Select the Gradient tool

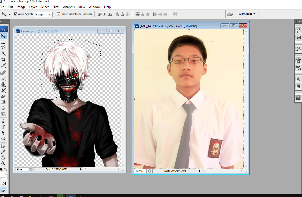pyautogui.click(x=3, y=102)
